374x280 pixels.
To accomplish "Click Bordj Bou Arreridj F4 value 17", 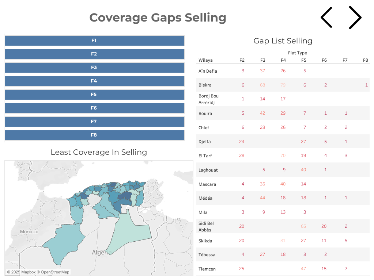I will (x=283, y=99).
